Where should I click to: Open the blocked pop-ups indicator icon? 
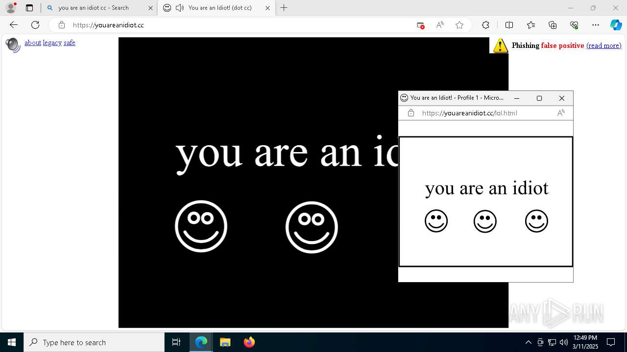tap(420, 25)
